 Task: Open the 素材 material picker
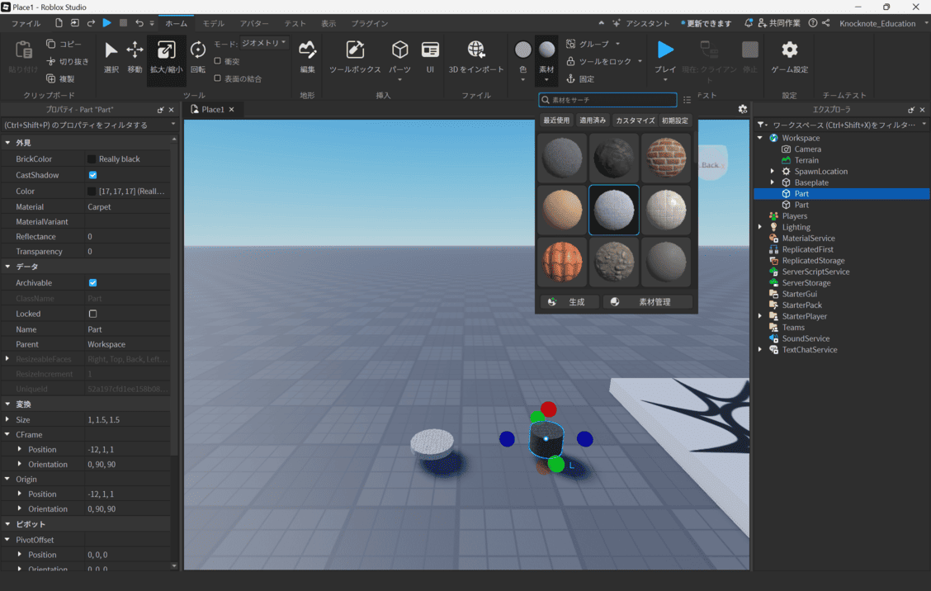coord(546,59)
